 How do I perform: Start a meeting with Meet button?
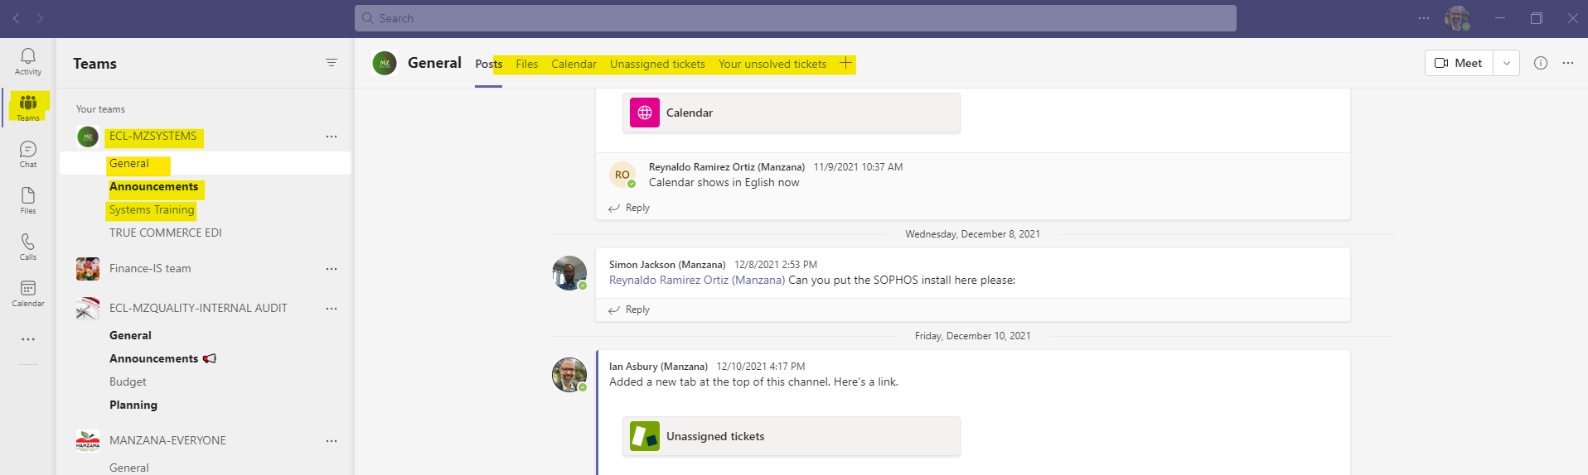(x=1459, y=63)
